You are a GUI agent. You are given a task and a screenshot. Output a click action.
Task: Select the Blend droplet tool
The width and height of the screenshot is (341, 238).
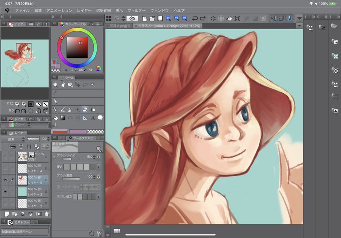tap(93, 109)
